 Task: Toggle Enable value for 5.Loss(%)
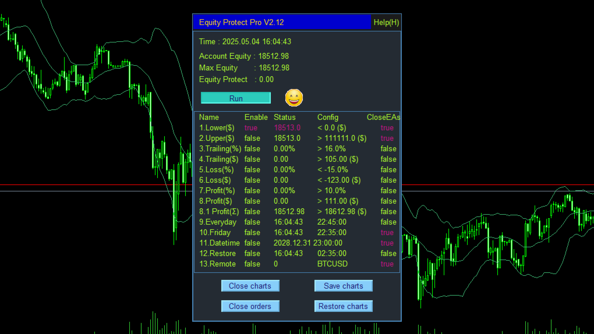coord(252,170)
